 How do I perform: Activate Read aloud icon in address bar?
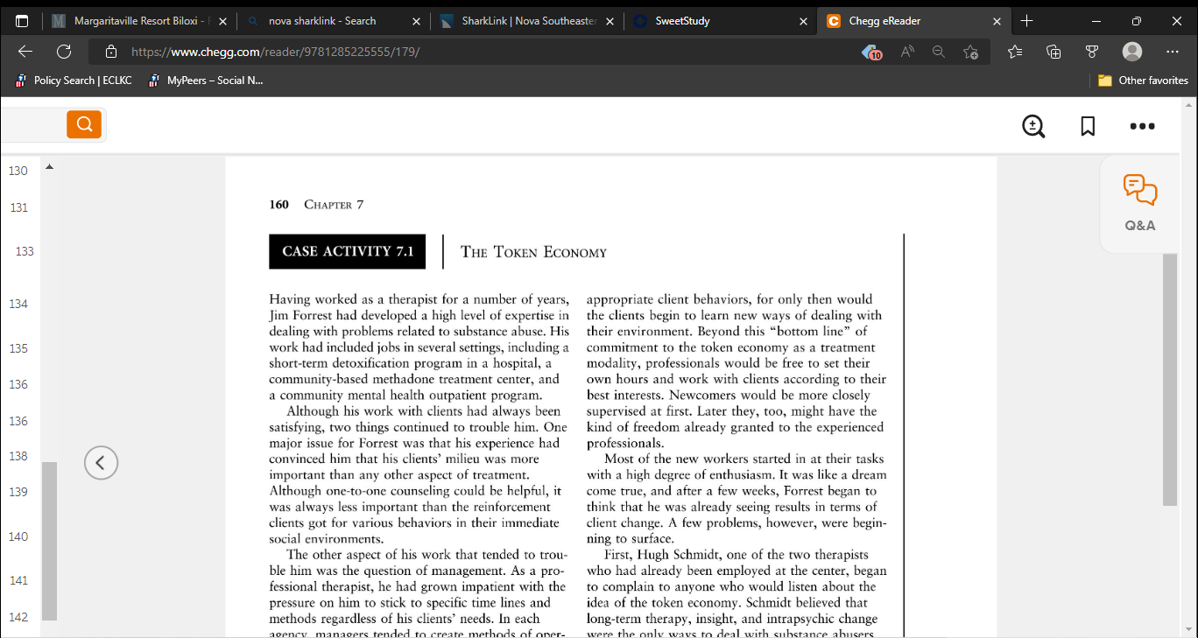coord(907,52)
